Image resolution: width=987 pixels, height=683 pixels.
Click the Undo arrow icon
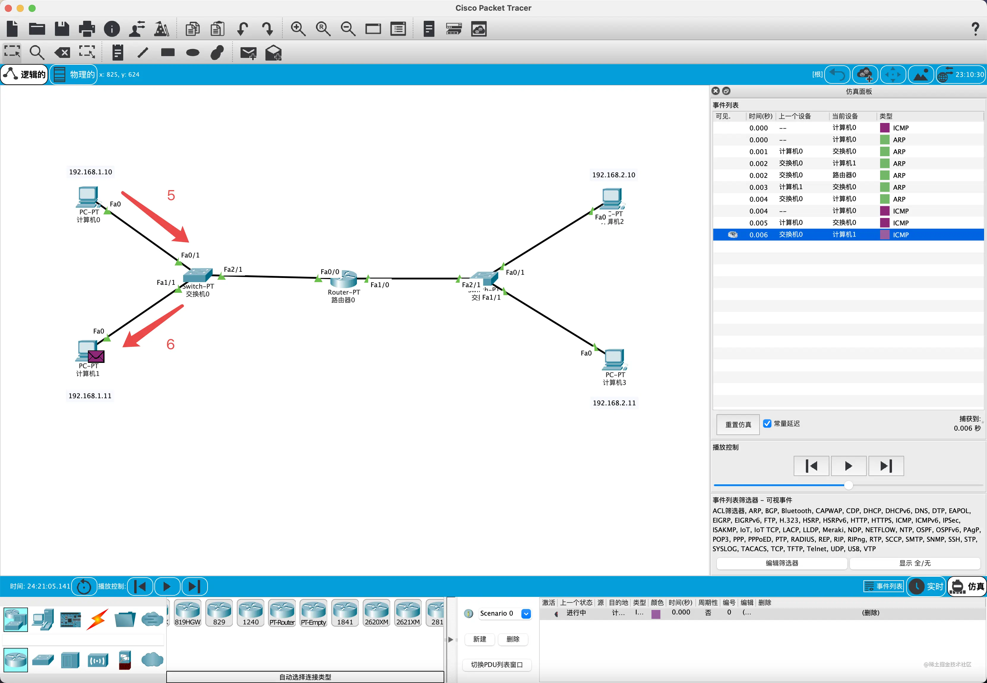coord(243,29)
